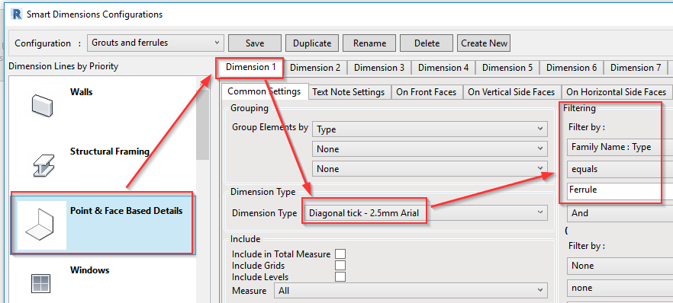Switch to the Dimension 5 tab

[507, 68]
